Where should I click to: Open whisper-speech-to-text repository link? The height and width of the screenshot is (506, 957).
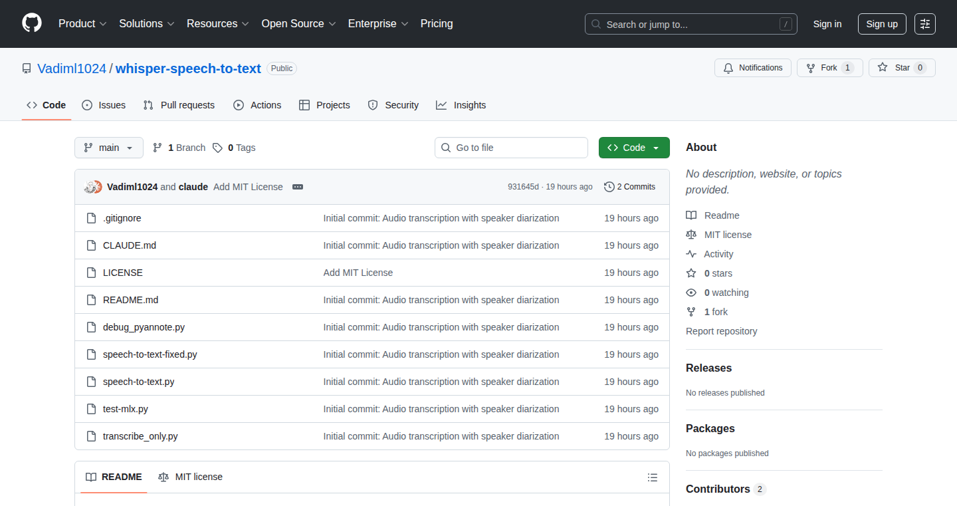coord(188,68)
